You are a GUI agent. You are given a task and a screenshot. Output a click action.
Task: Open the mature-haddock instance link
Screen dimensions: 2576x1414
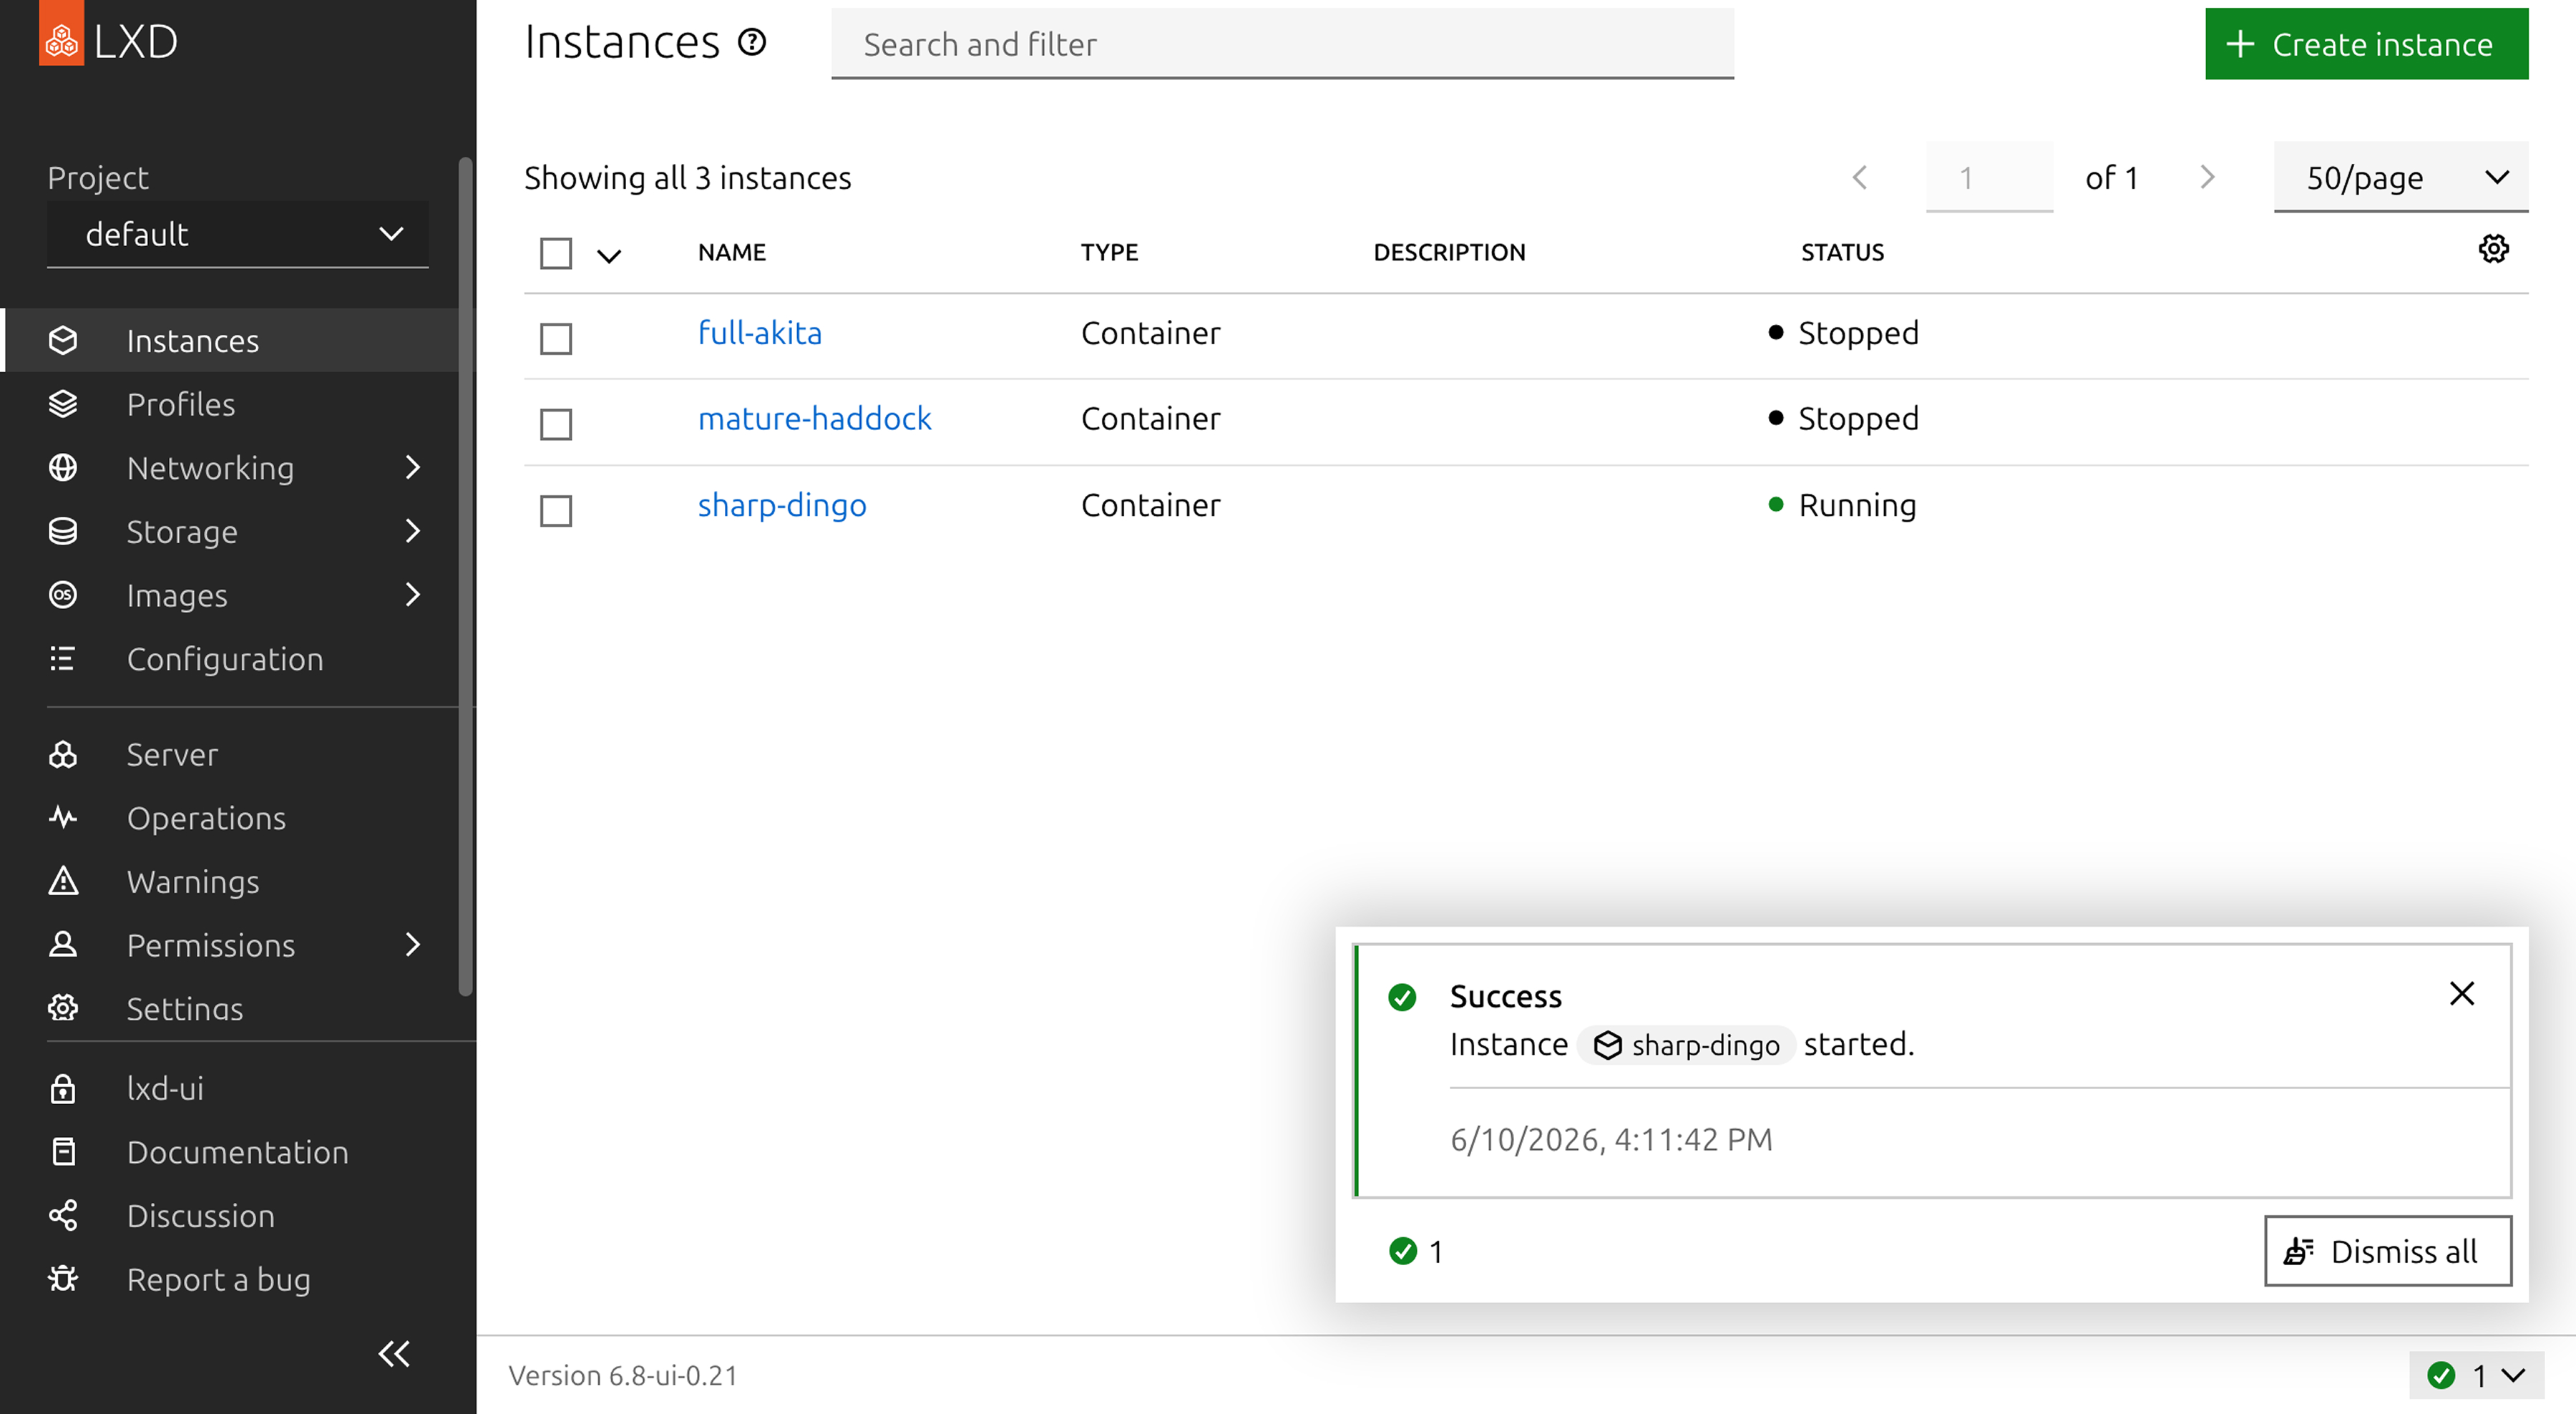(x=815, y=418)
